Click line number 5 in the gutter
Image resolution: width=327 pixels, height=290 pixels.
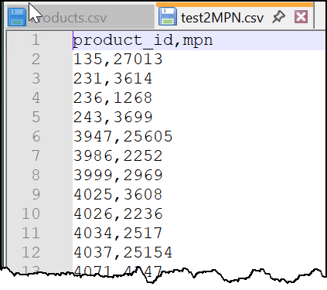coord(36,118)
